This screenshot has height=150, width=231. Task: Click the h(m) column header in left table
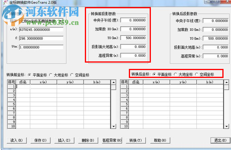(97, 82)
